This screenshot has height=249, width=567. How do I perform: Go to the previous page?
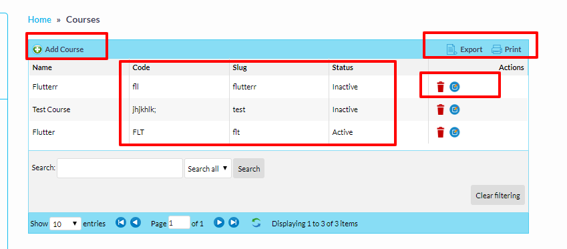(136, 222)
